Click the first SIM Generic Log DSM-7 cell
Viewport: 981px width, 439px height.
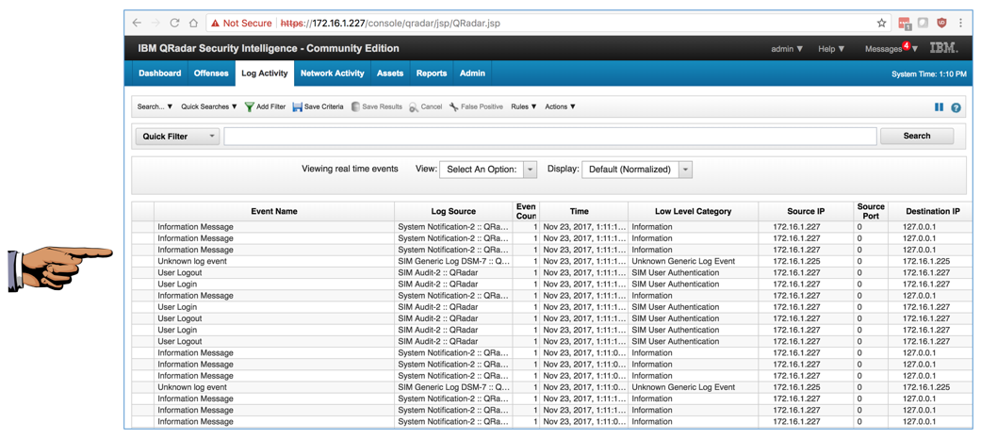(453, 261)
